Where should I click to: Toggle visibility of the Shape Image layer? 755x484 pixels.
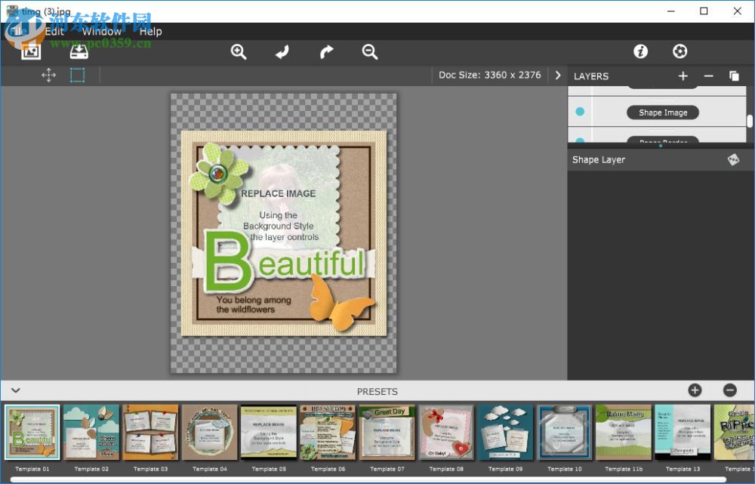578,112
